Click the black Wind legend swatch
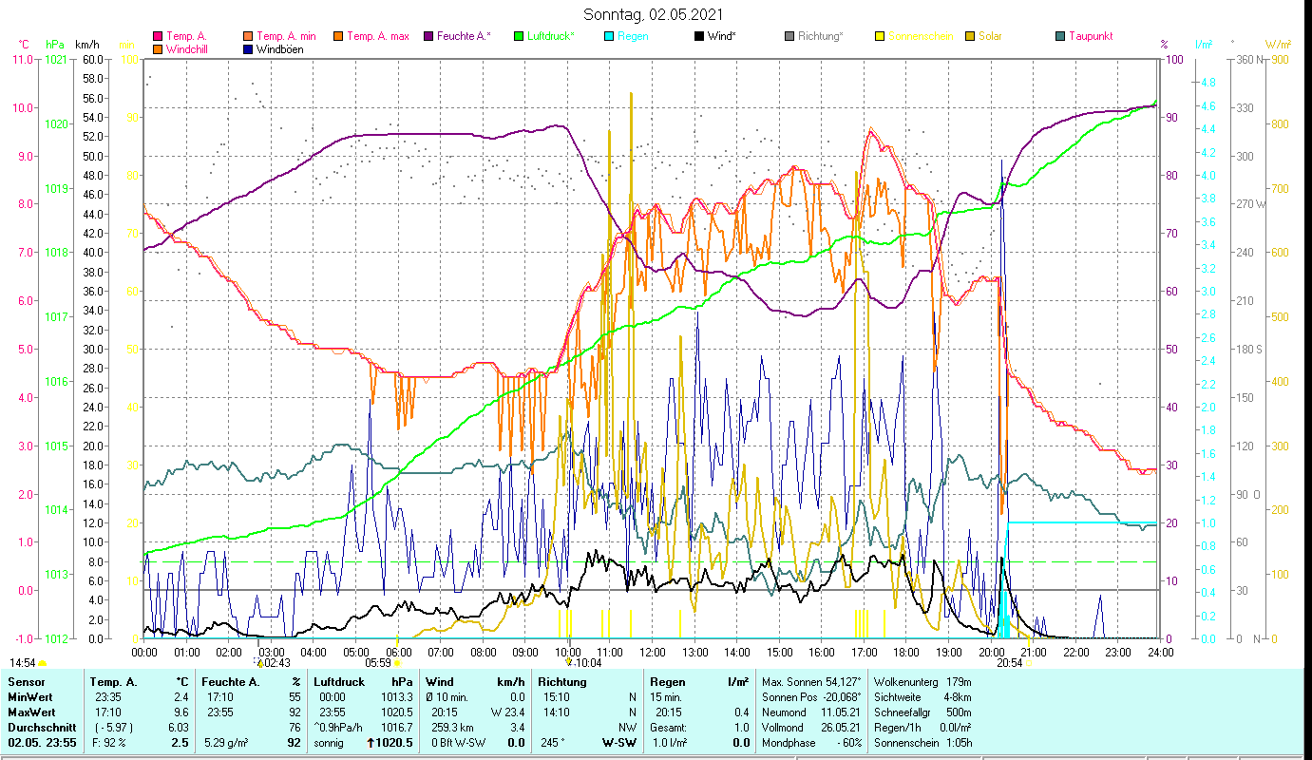Viewport: 1312px width, 760px height. point(699,36)
